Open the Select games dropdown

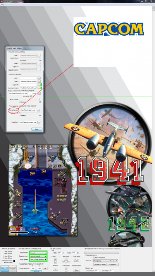[38, 259]
